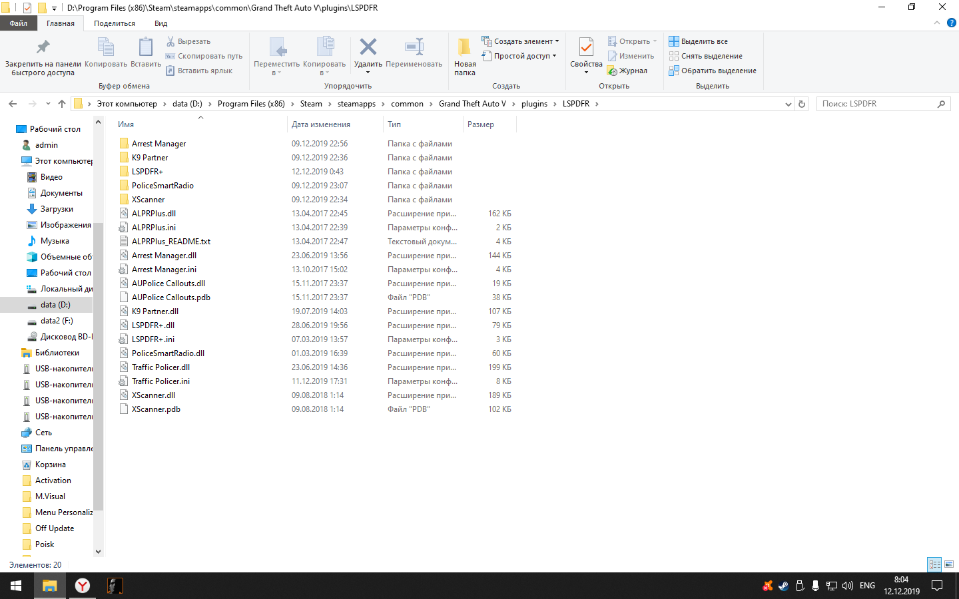Image resolution: width=959 pixels, height=599 pixels.
Task: Click the volume speaker tray icon
Action: click(847, 586)
